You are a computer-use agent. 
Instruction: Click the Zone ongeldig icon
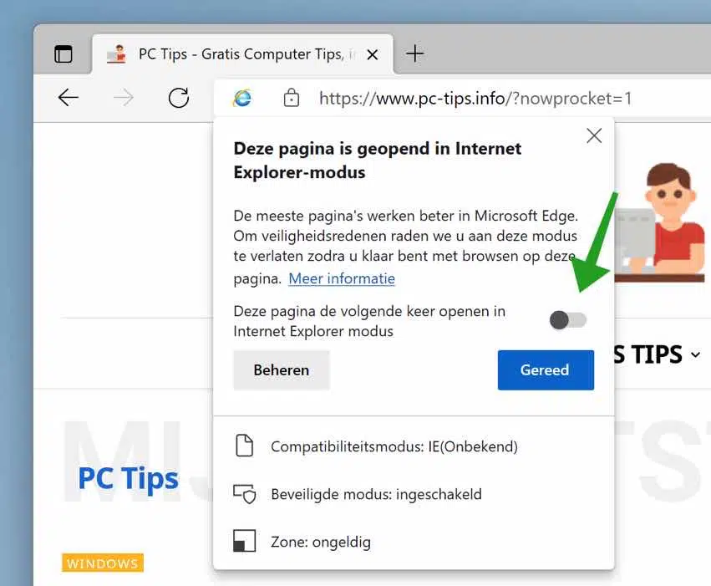tap(245, 541)
